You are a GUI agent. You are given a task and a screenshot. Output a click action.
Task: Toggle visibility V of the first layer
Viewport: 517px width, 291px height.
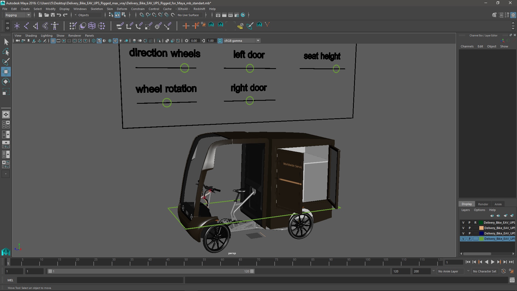click(463, 223)
